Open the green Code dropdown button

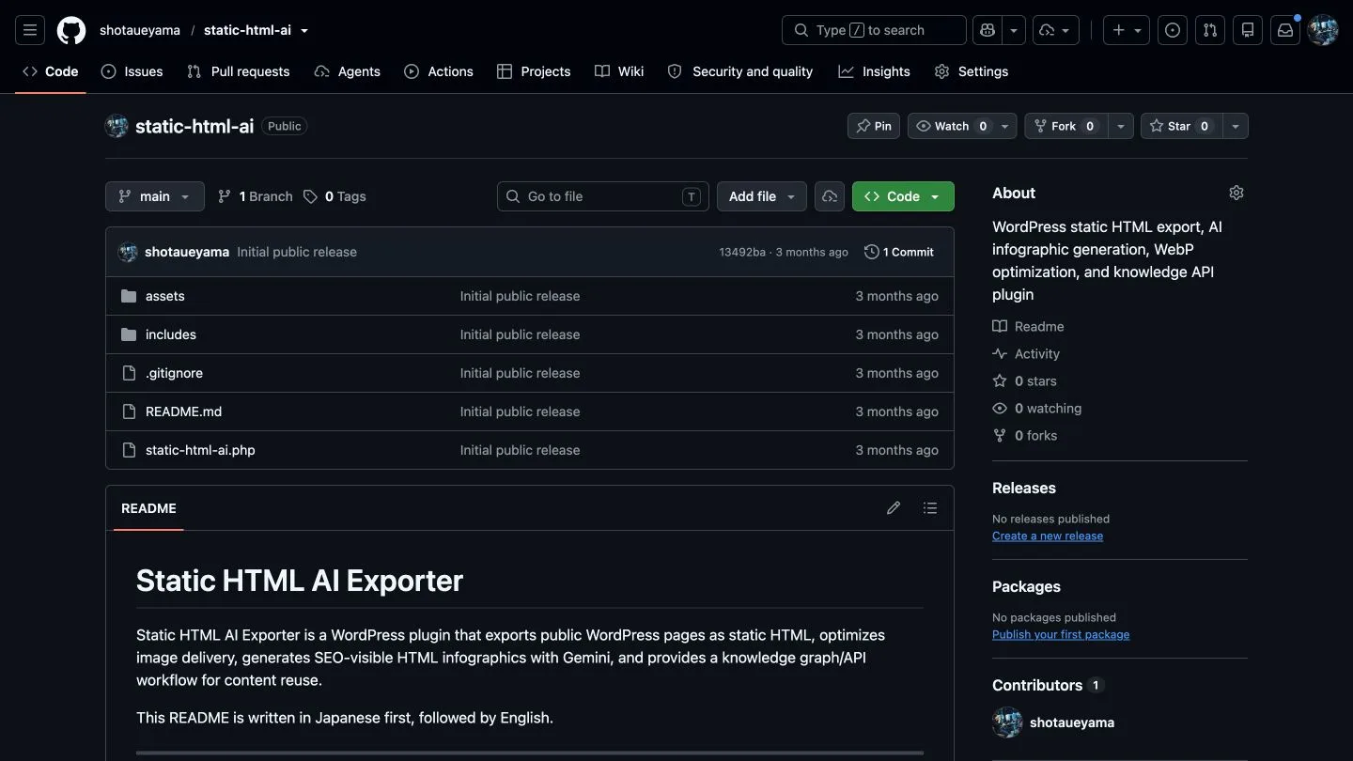click(903, 196)
